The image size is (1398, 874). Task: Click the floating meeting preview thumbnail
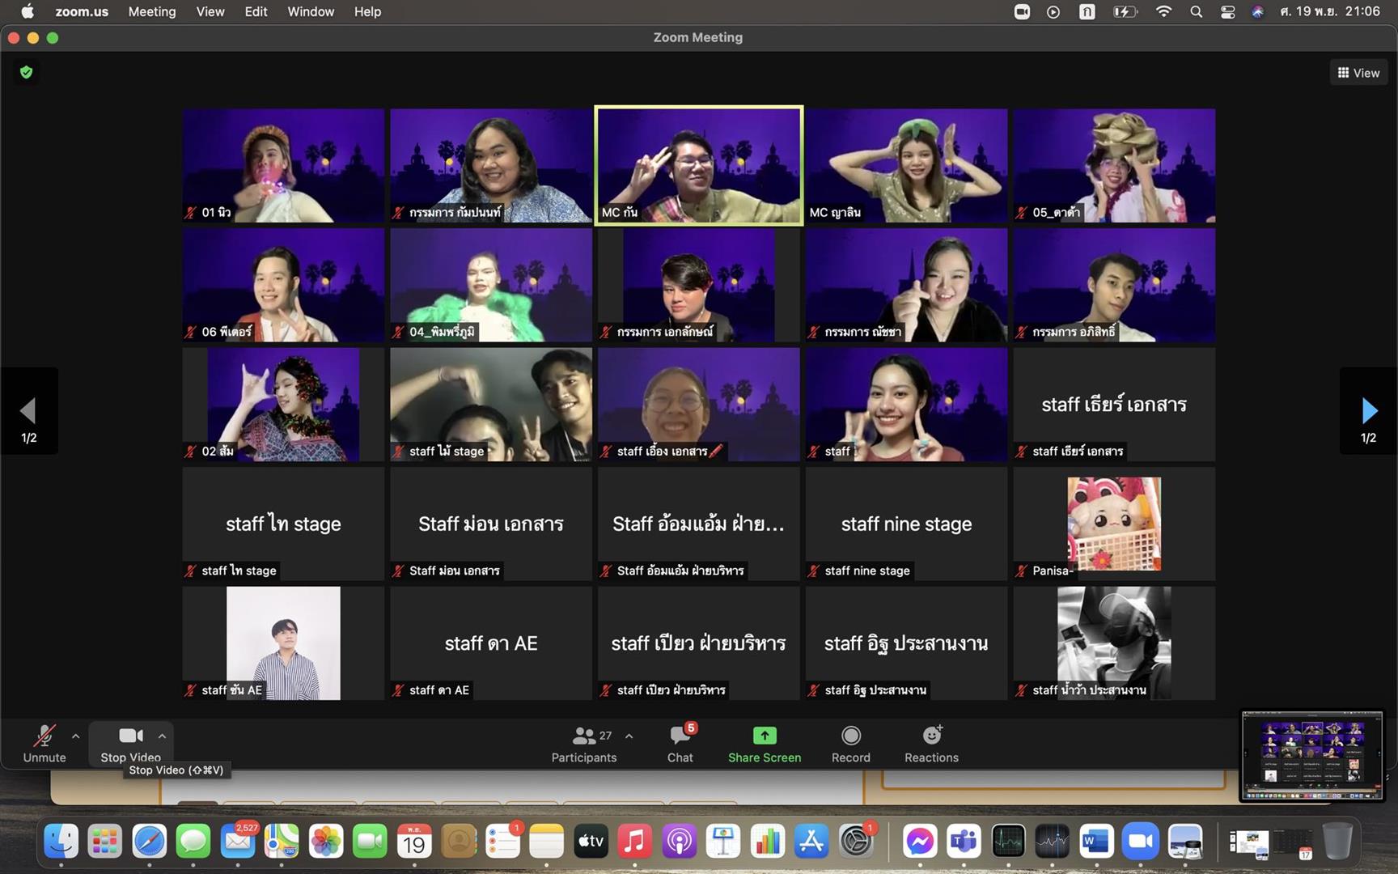[1311, 756]
